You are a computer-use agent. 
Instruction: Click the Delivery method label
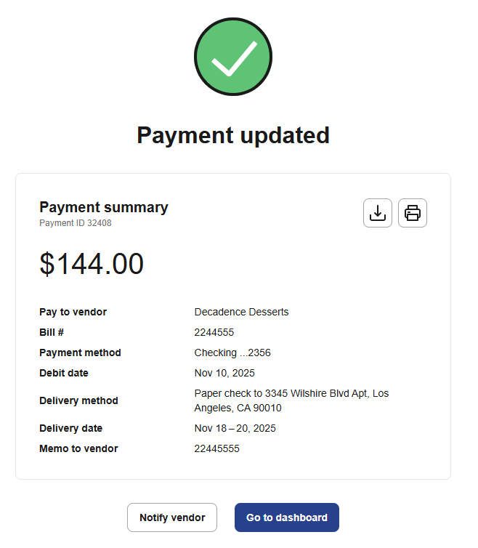pos(78,400)
